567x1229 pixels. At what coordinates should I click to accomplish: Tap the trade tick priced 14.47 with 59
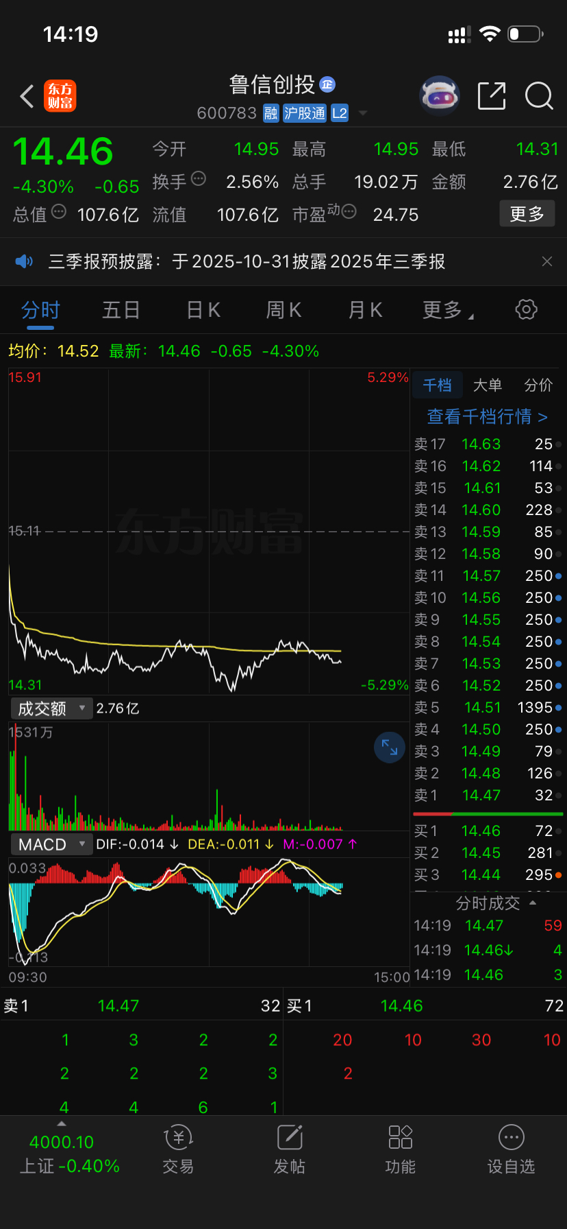(x=488, y=925)
